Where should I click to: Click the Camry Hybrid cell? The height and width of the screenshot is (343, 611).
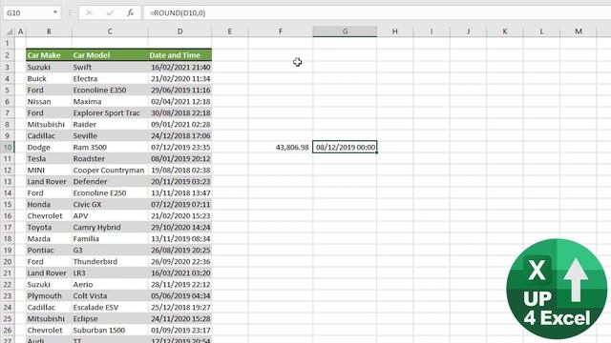click(110, 227)
